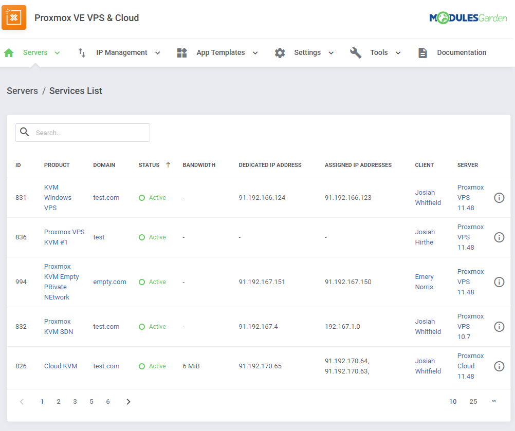Open info icon for service 994
This screenshot has width=515, height=431.
coord(499,282)
